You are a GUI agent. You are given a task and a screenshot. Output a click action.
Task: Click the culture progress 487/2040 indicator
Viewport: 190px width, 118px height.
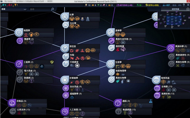tap(124, 5)
